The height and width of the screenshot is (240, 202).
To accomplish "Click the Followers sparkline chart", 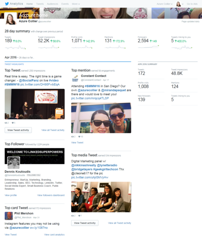I will pos(149,47).
